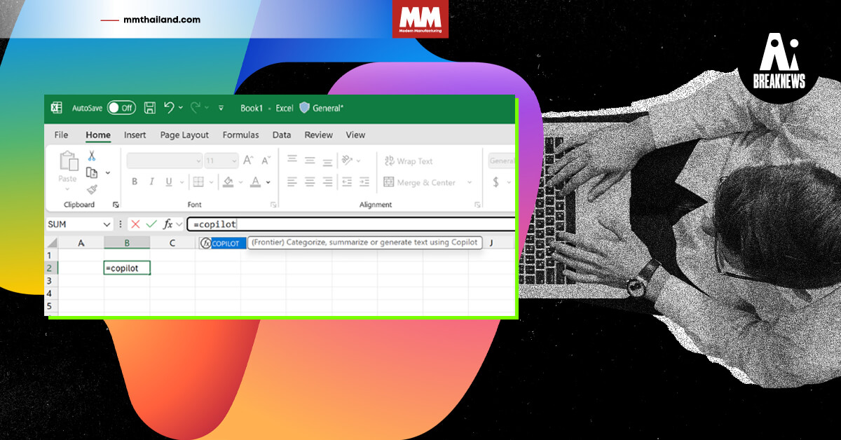The width and height of the screenshot is (841, 440).
Task: Switch to the Formulas tab
Action: tap(241, 135)
